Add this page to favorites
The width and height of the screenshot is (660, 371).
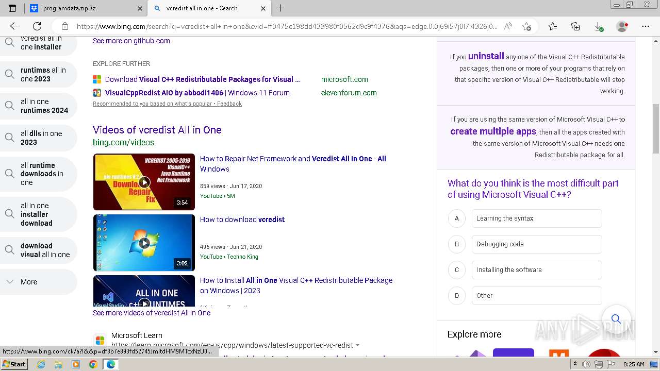[x=526, y=26]
